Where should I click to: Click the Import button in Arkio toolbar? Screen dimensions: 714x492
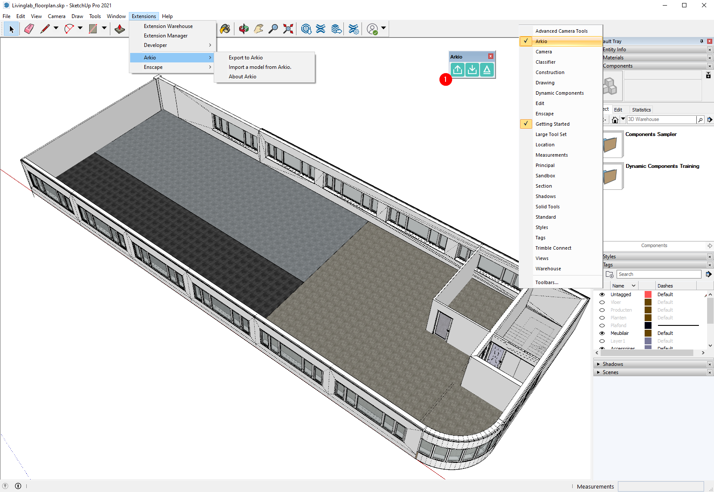tap(472, 70)
